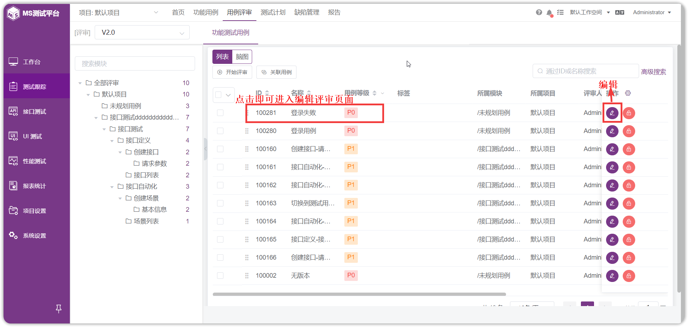The height and width of the screenshot is (327, 688).
Task: Click the 通过ID或名称搜索 field
Action: [x=586, y=71]
